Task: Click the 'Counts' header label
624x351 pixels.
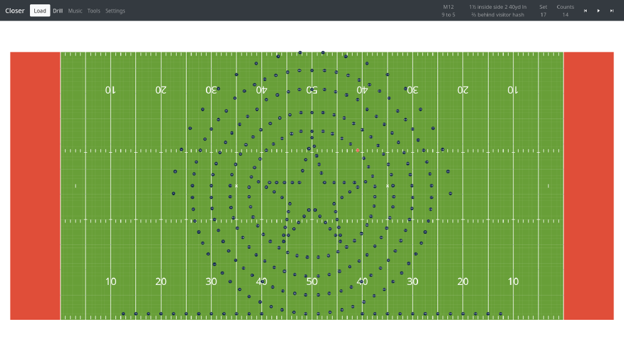Action: click(565, 7)
